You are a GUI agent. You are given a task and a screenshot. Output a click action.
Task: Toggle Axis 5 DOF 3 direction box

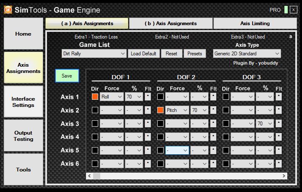click(x=226, y=150)
